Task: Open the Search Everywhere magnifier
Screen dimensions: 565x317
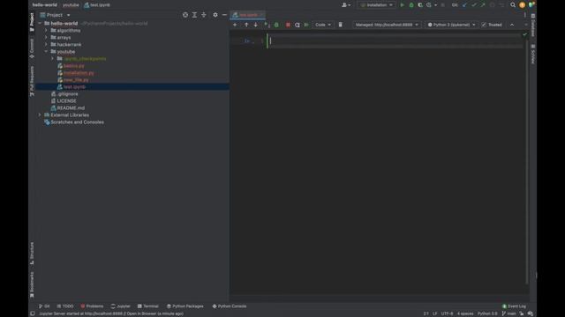Action: click(x=513, y=5)
